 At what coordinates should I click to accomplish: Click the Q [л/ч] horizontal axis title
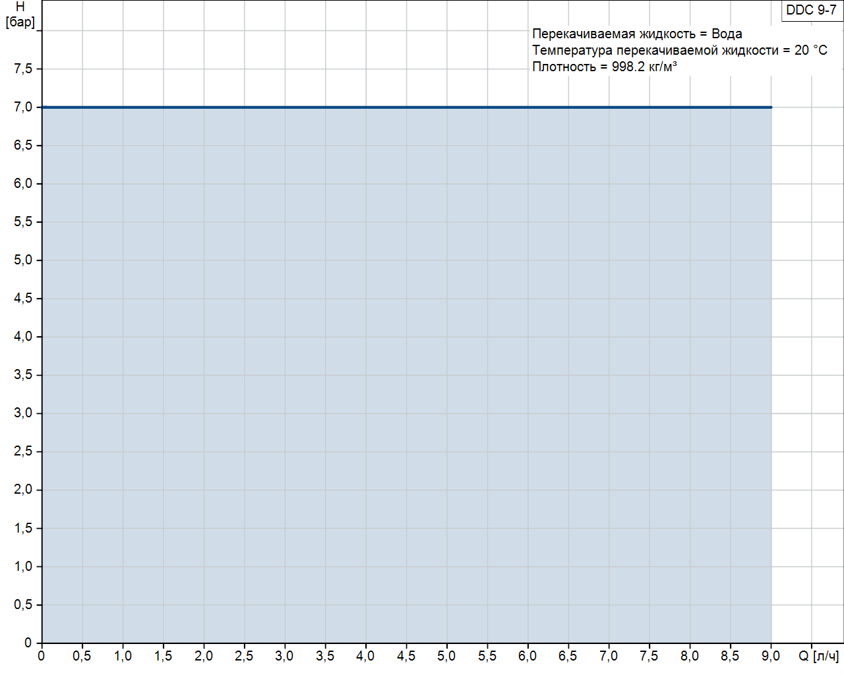tap(818, 656)
